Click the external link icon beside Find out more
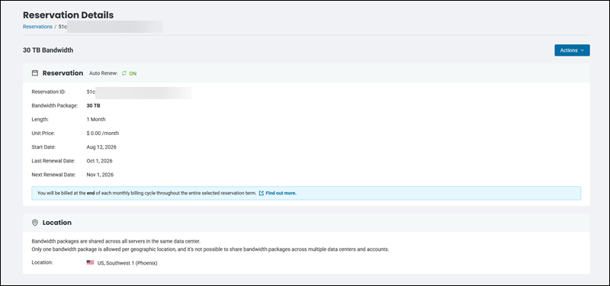 262,193
